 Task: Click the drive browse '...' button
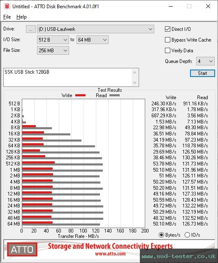(x=31, y=29)
